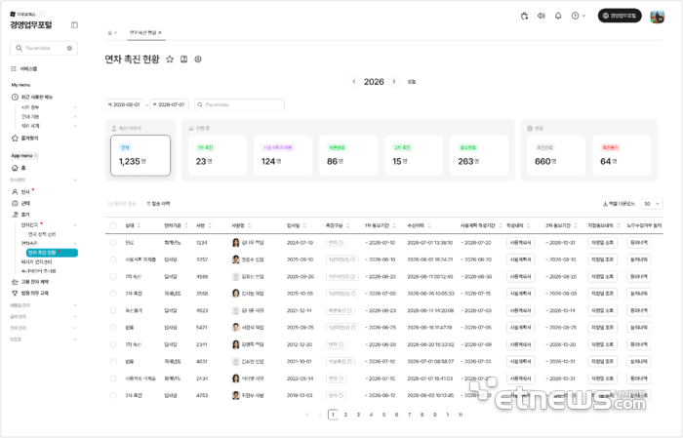Click the notification bell icon
The image size is (683, 438).
(x=558, y=16)
